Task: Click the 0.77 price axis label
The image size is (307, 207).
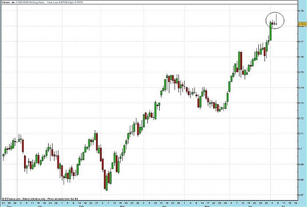Action: [x=301, y=42]
